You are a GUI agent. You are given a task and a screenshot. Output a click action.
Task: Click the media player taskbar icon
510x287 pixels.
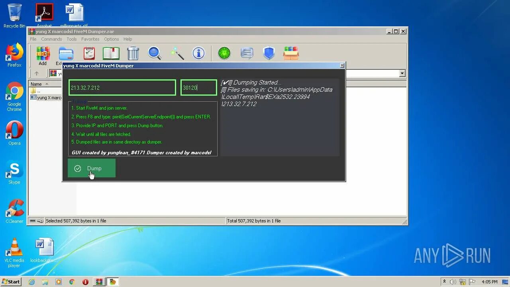pos(59,282)
